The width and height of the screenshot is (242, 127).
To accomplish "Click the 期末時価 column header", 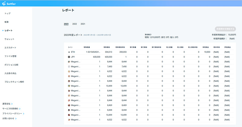I will (217, 47).
